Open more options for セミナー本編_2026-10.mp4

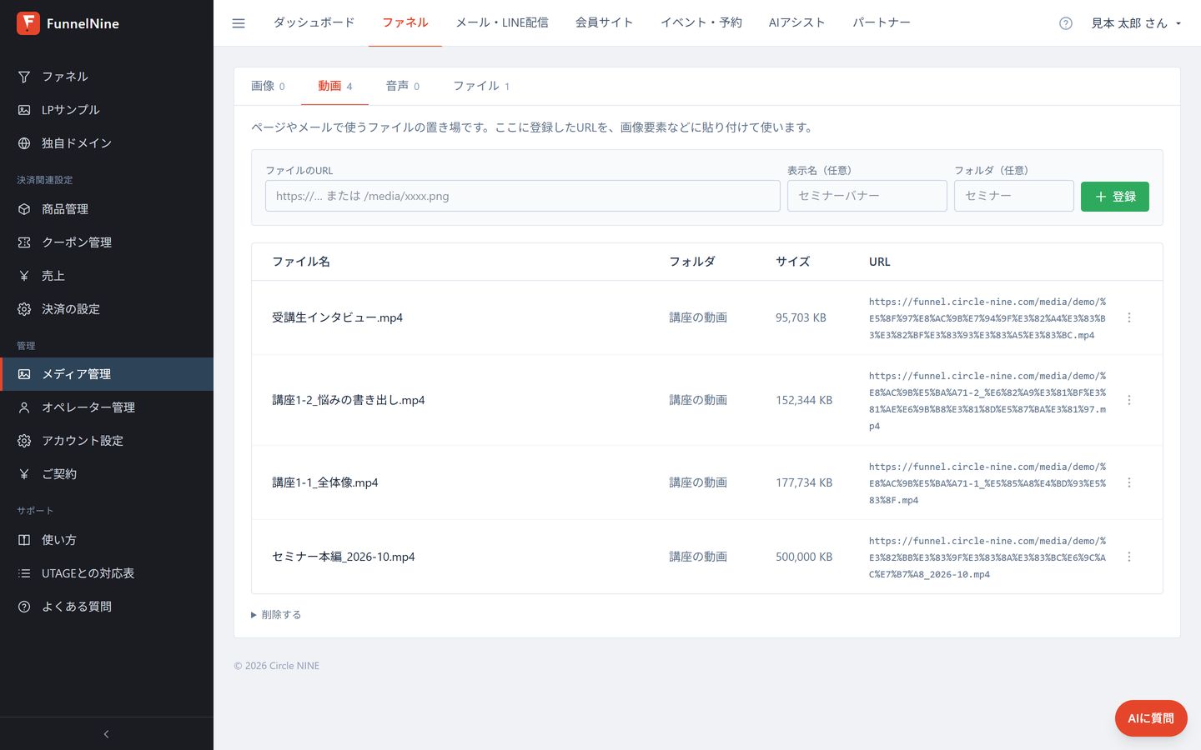tap(1129, 557)
